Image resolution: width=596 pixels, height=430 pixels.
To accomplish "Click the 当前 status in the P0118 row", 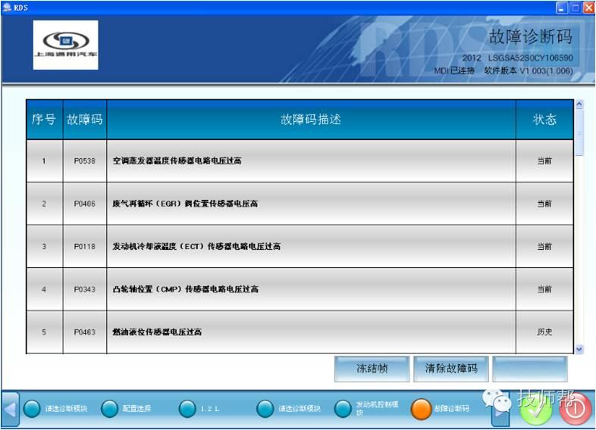I will pyautogui.click(x=544, y=247).
